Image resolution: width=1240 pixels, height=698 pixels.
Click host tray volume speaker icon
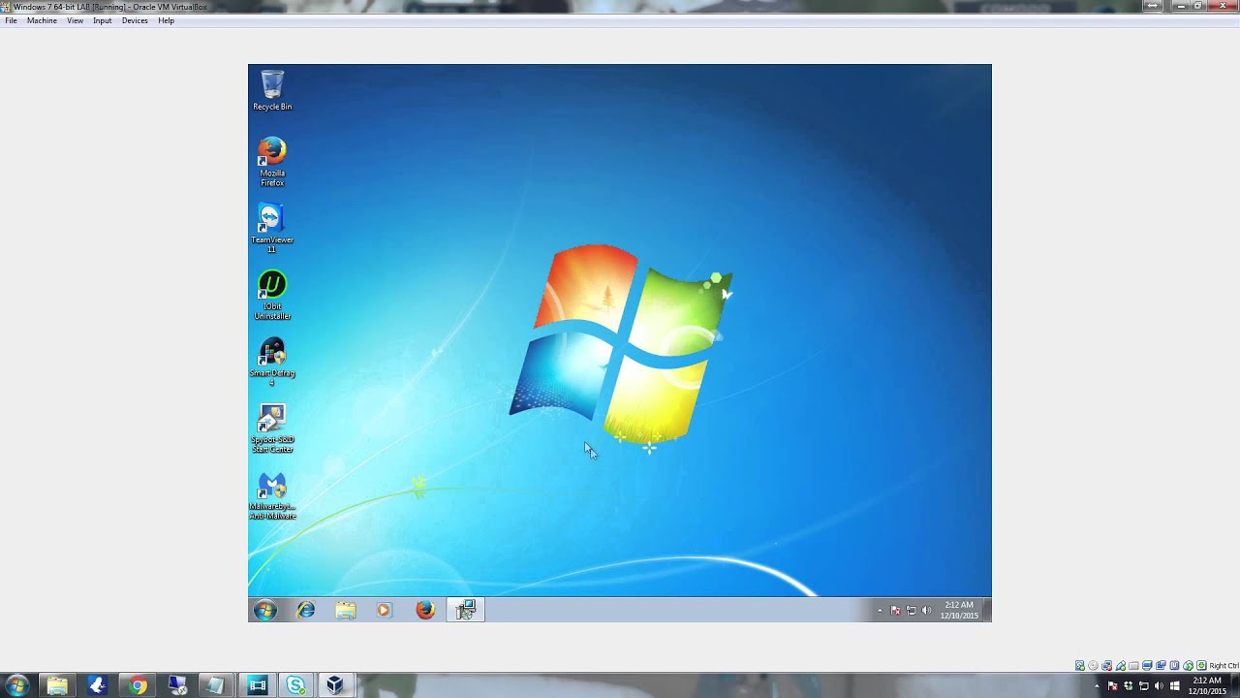pos(1159,686)
